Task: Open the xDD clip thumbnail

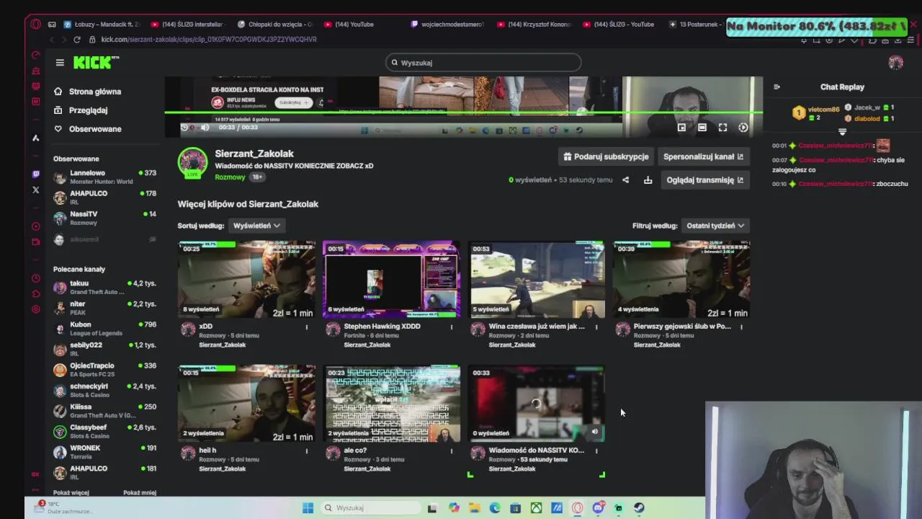Action: tap(246, 280)
